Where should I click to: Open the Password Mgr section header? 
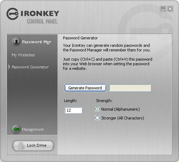tap(37, 42)
